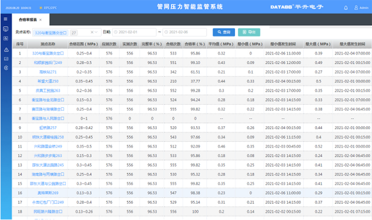372x220 pixels.
Task: Open the measuring point link in row 2
Action: tap(48, 63)
